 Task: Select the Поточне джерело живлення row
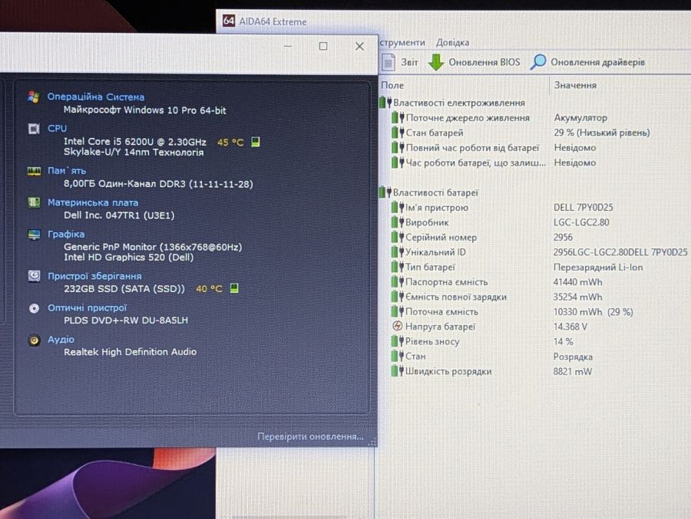500,117
